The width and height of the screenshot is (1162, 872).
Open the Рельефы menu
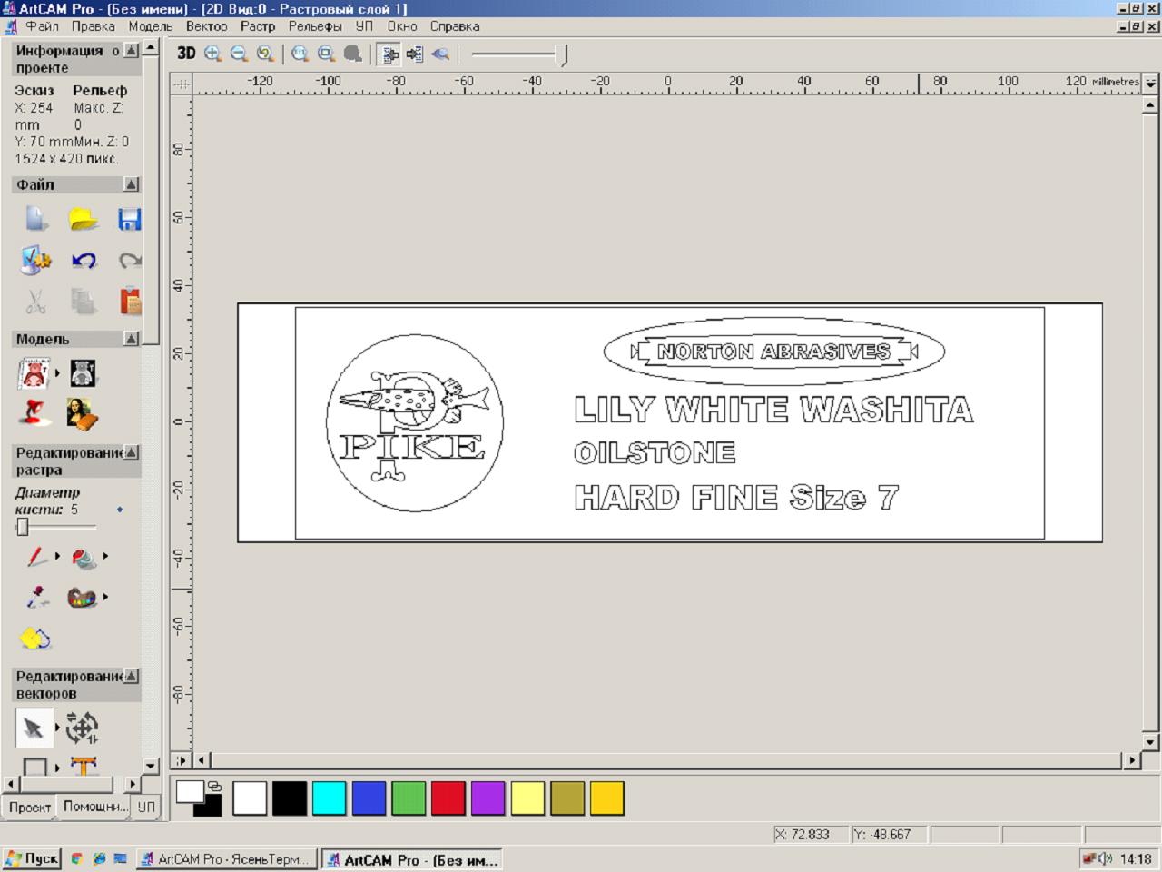point(315,26)
